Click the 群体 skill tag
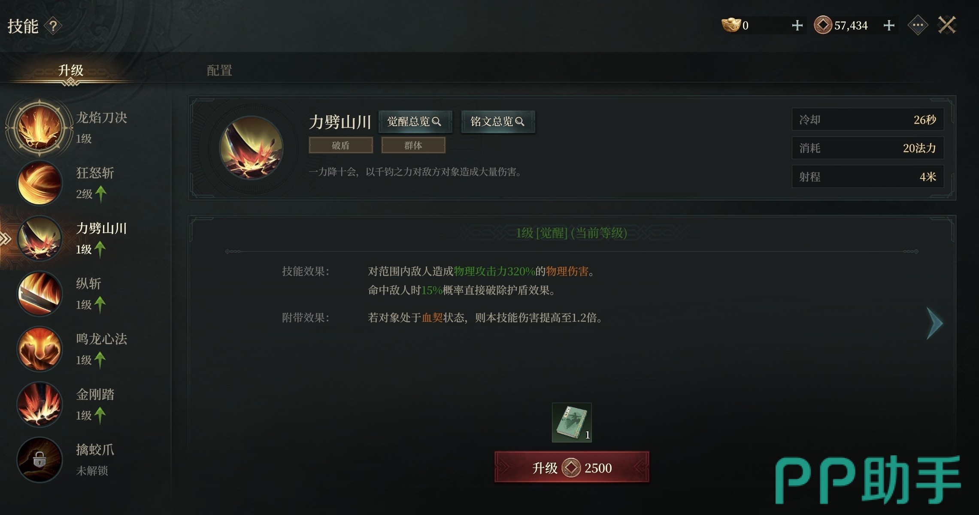 pos(413,145)
